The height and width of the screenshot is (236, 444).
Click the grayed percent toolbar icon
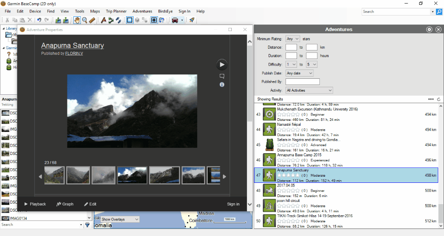144,20
